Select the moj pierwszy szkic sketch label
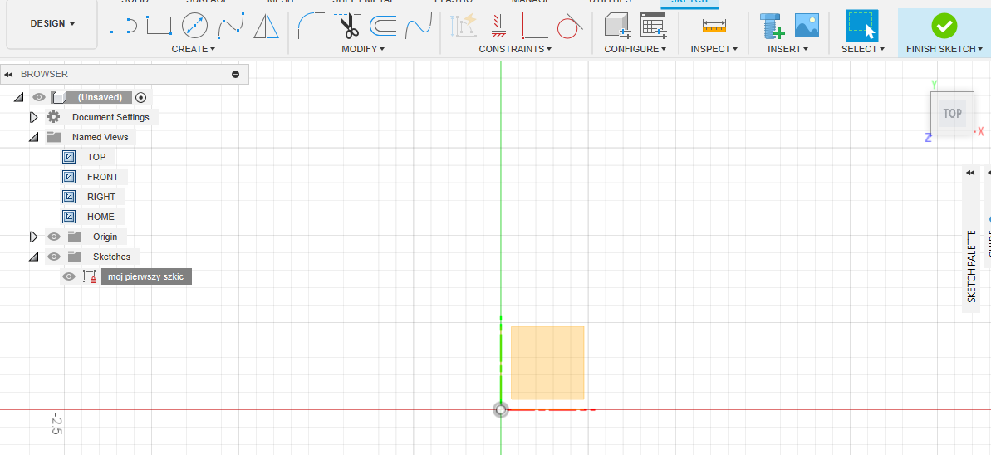991x455 pixels. coord(147,276)
